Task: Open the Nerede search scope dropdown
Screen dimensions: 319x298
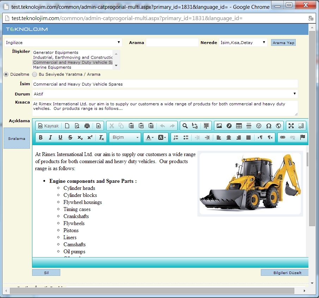Action: pos(243,43)
